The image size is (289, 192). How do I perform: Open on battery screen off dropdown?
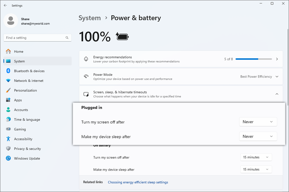pyautogui.click(x=256, y=157)
